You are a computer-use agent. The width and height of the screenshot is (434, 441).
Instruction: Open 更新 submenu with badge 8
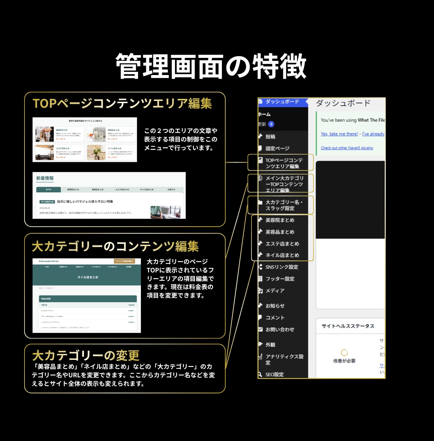pos(266,124)
